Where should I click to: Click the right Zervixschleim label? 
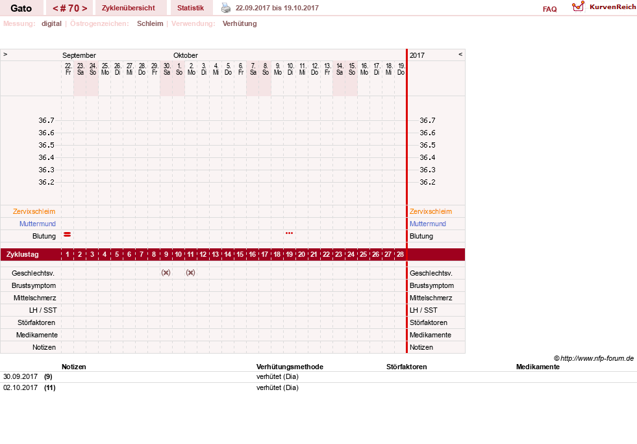[431, 211]
